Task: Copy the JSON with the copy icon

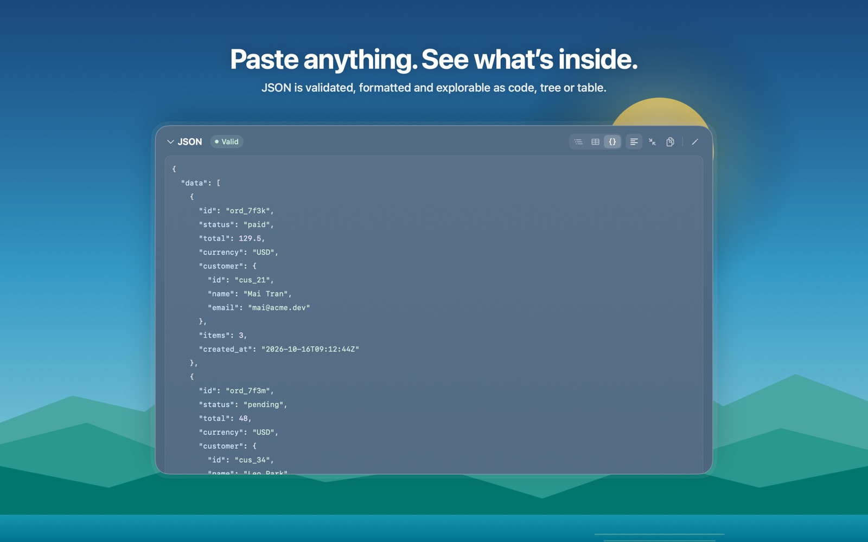Action: tap(671, 142)
